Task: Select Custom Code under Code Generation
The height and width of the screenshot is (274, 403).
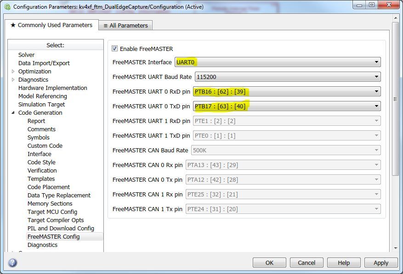Action: [45, 145]
